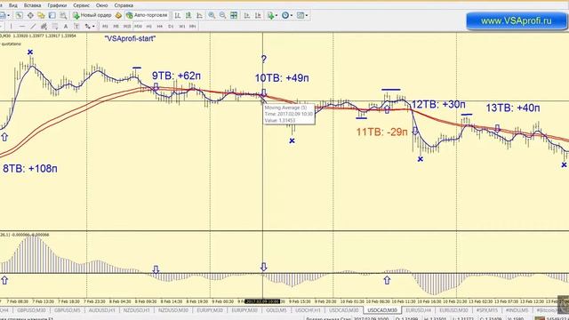Switch to the GBPUSD,M5 chart tab

(x=68, y=310)
